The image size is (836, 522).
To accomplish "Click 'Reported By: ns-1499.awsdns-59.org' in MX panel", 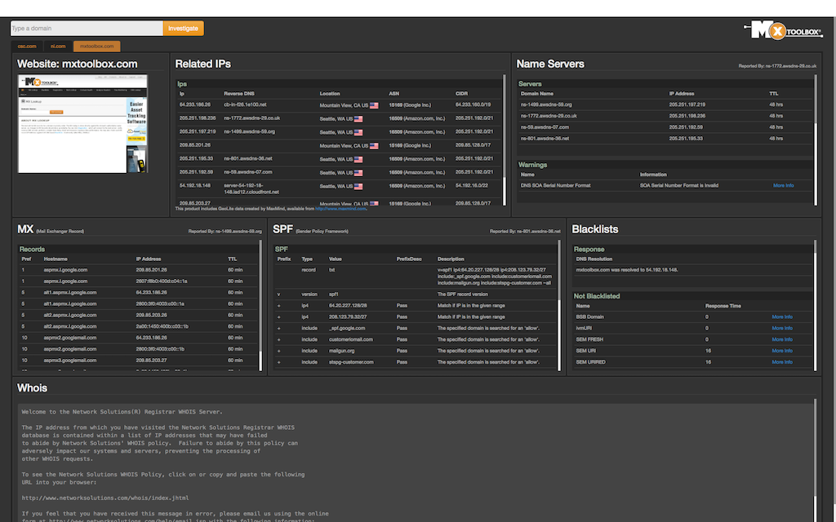I will click(x=225, y=231).
